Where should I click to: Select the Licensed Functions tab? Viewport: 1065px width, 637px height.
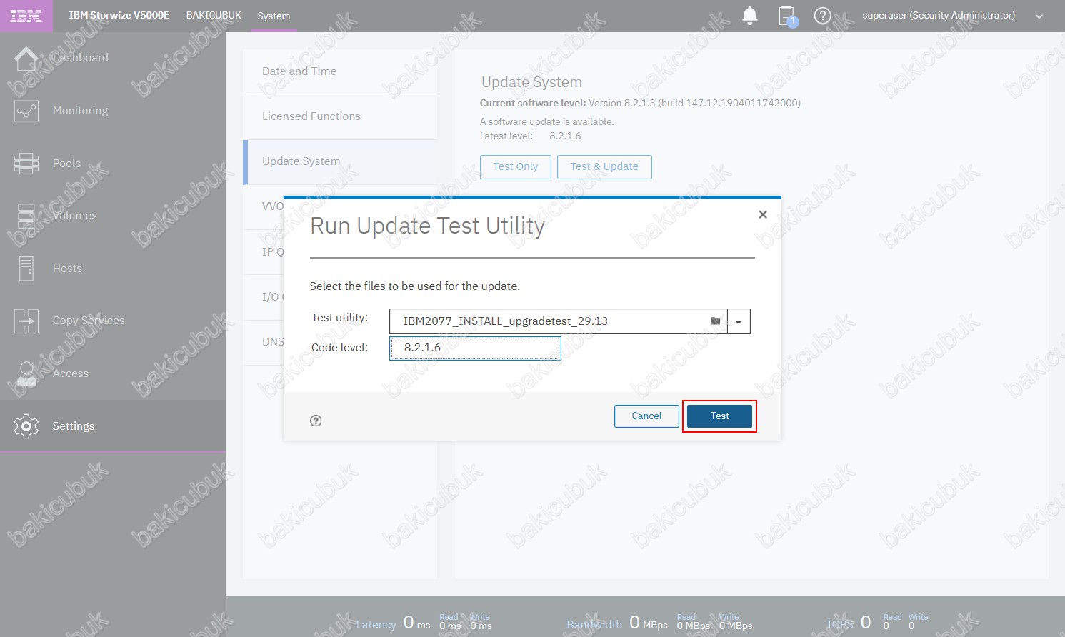coord(340,116)
